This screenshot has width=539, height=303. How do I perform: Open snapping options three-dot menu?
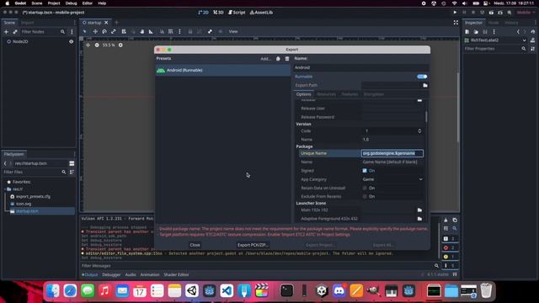[x=179, y=32]
